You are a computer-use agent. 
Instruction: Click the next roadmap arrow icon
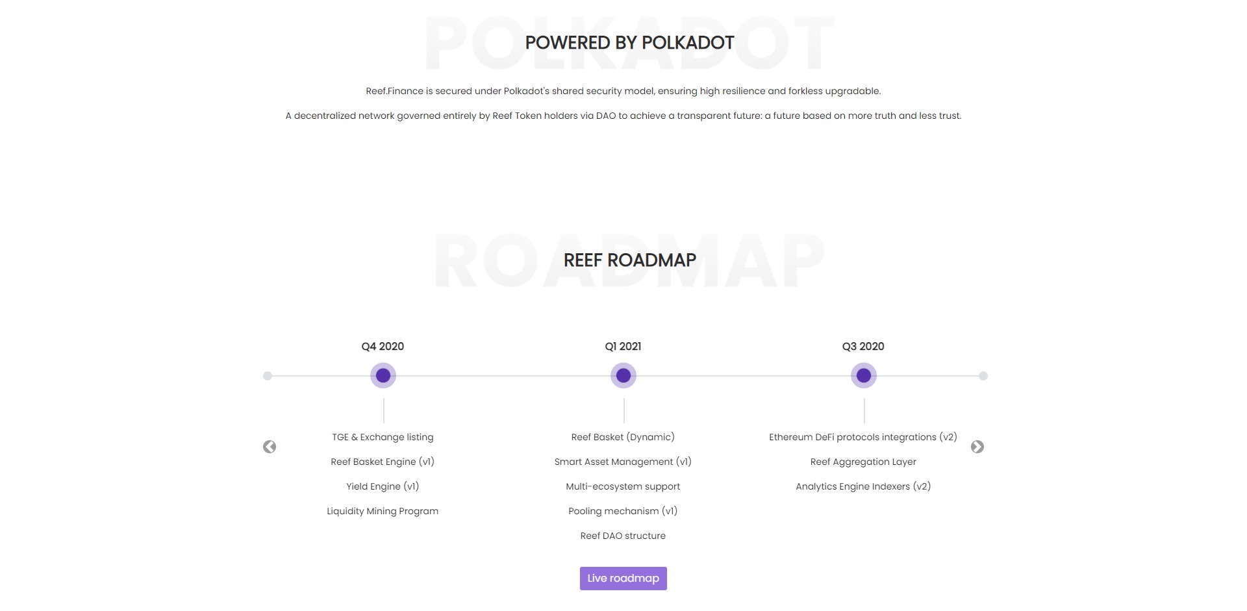[977, 447]
